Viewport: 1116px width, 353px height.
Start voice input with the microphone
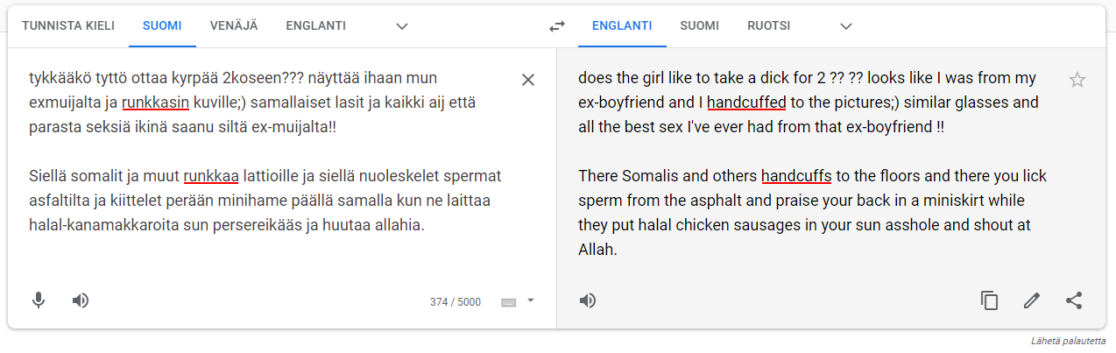(x=39, y=300)
